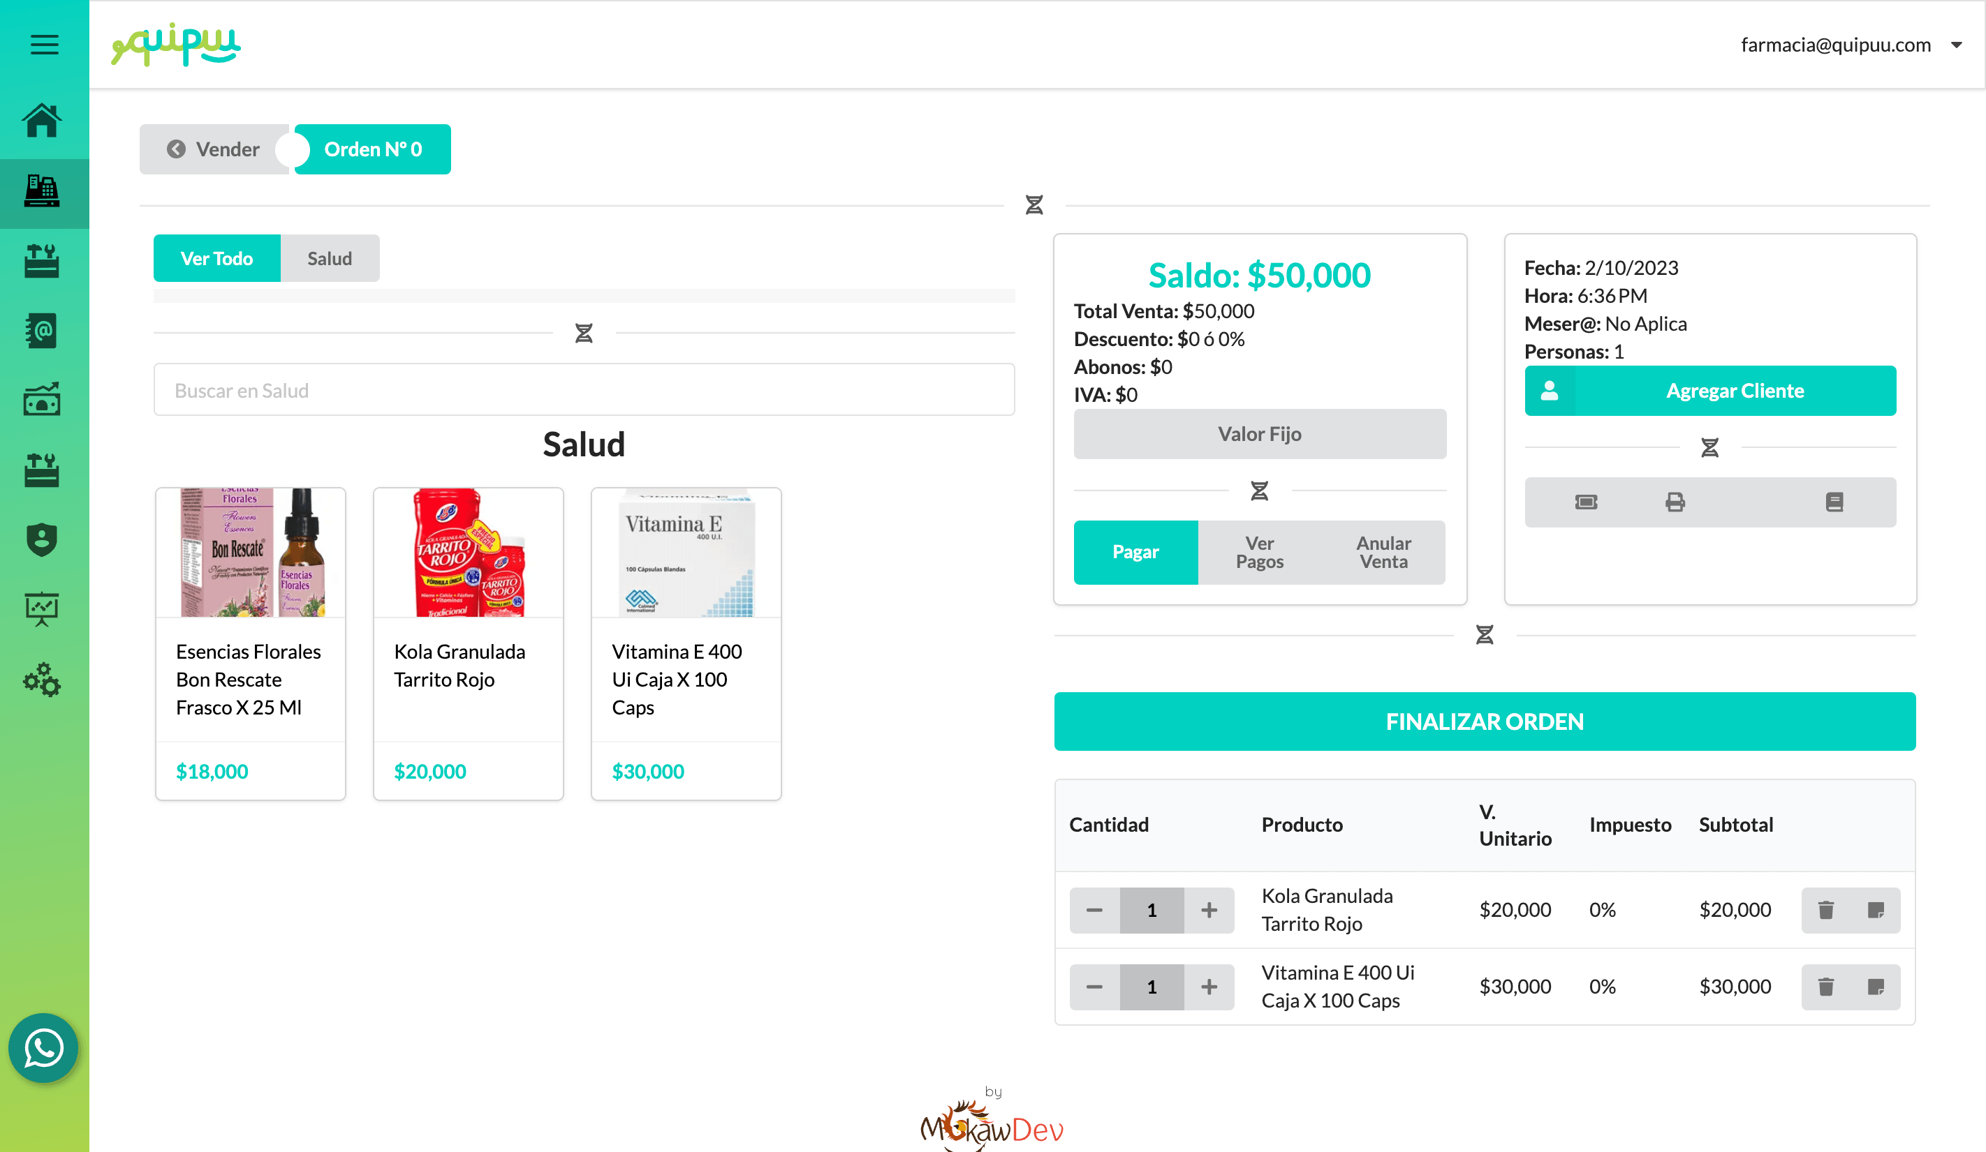Click the print receipt icon
This screenshot has height=1152, width=1986.
point(1675,502)
